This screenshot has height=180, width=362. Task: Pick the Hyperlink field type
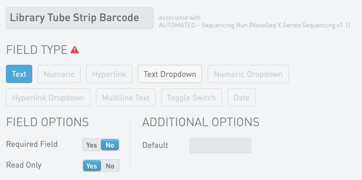pos(109,74)
